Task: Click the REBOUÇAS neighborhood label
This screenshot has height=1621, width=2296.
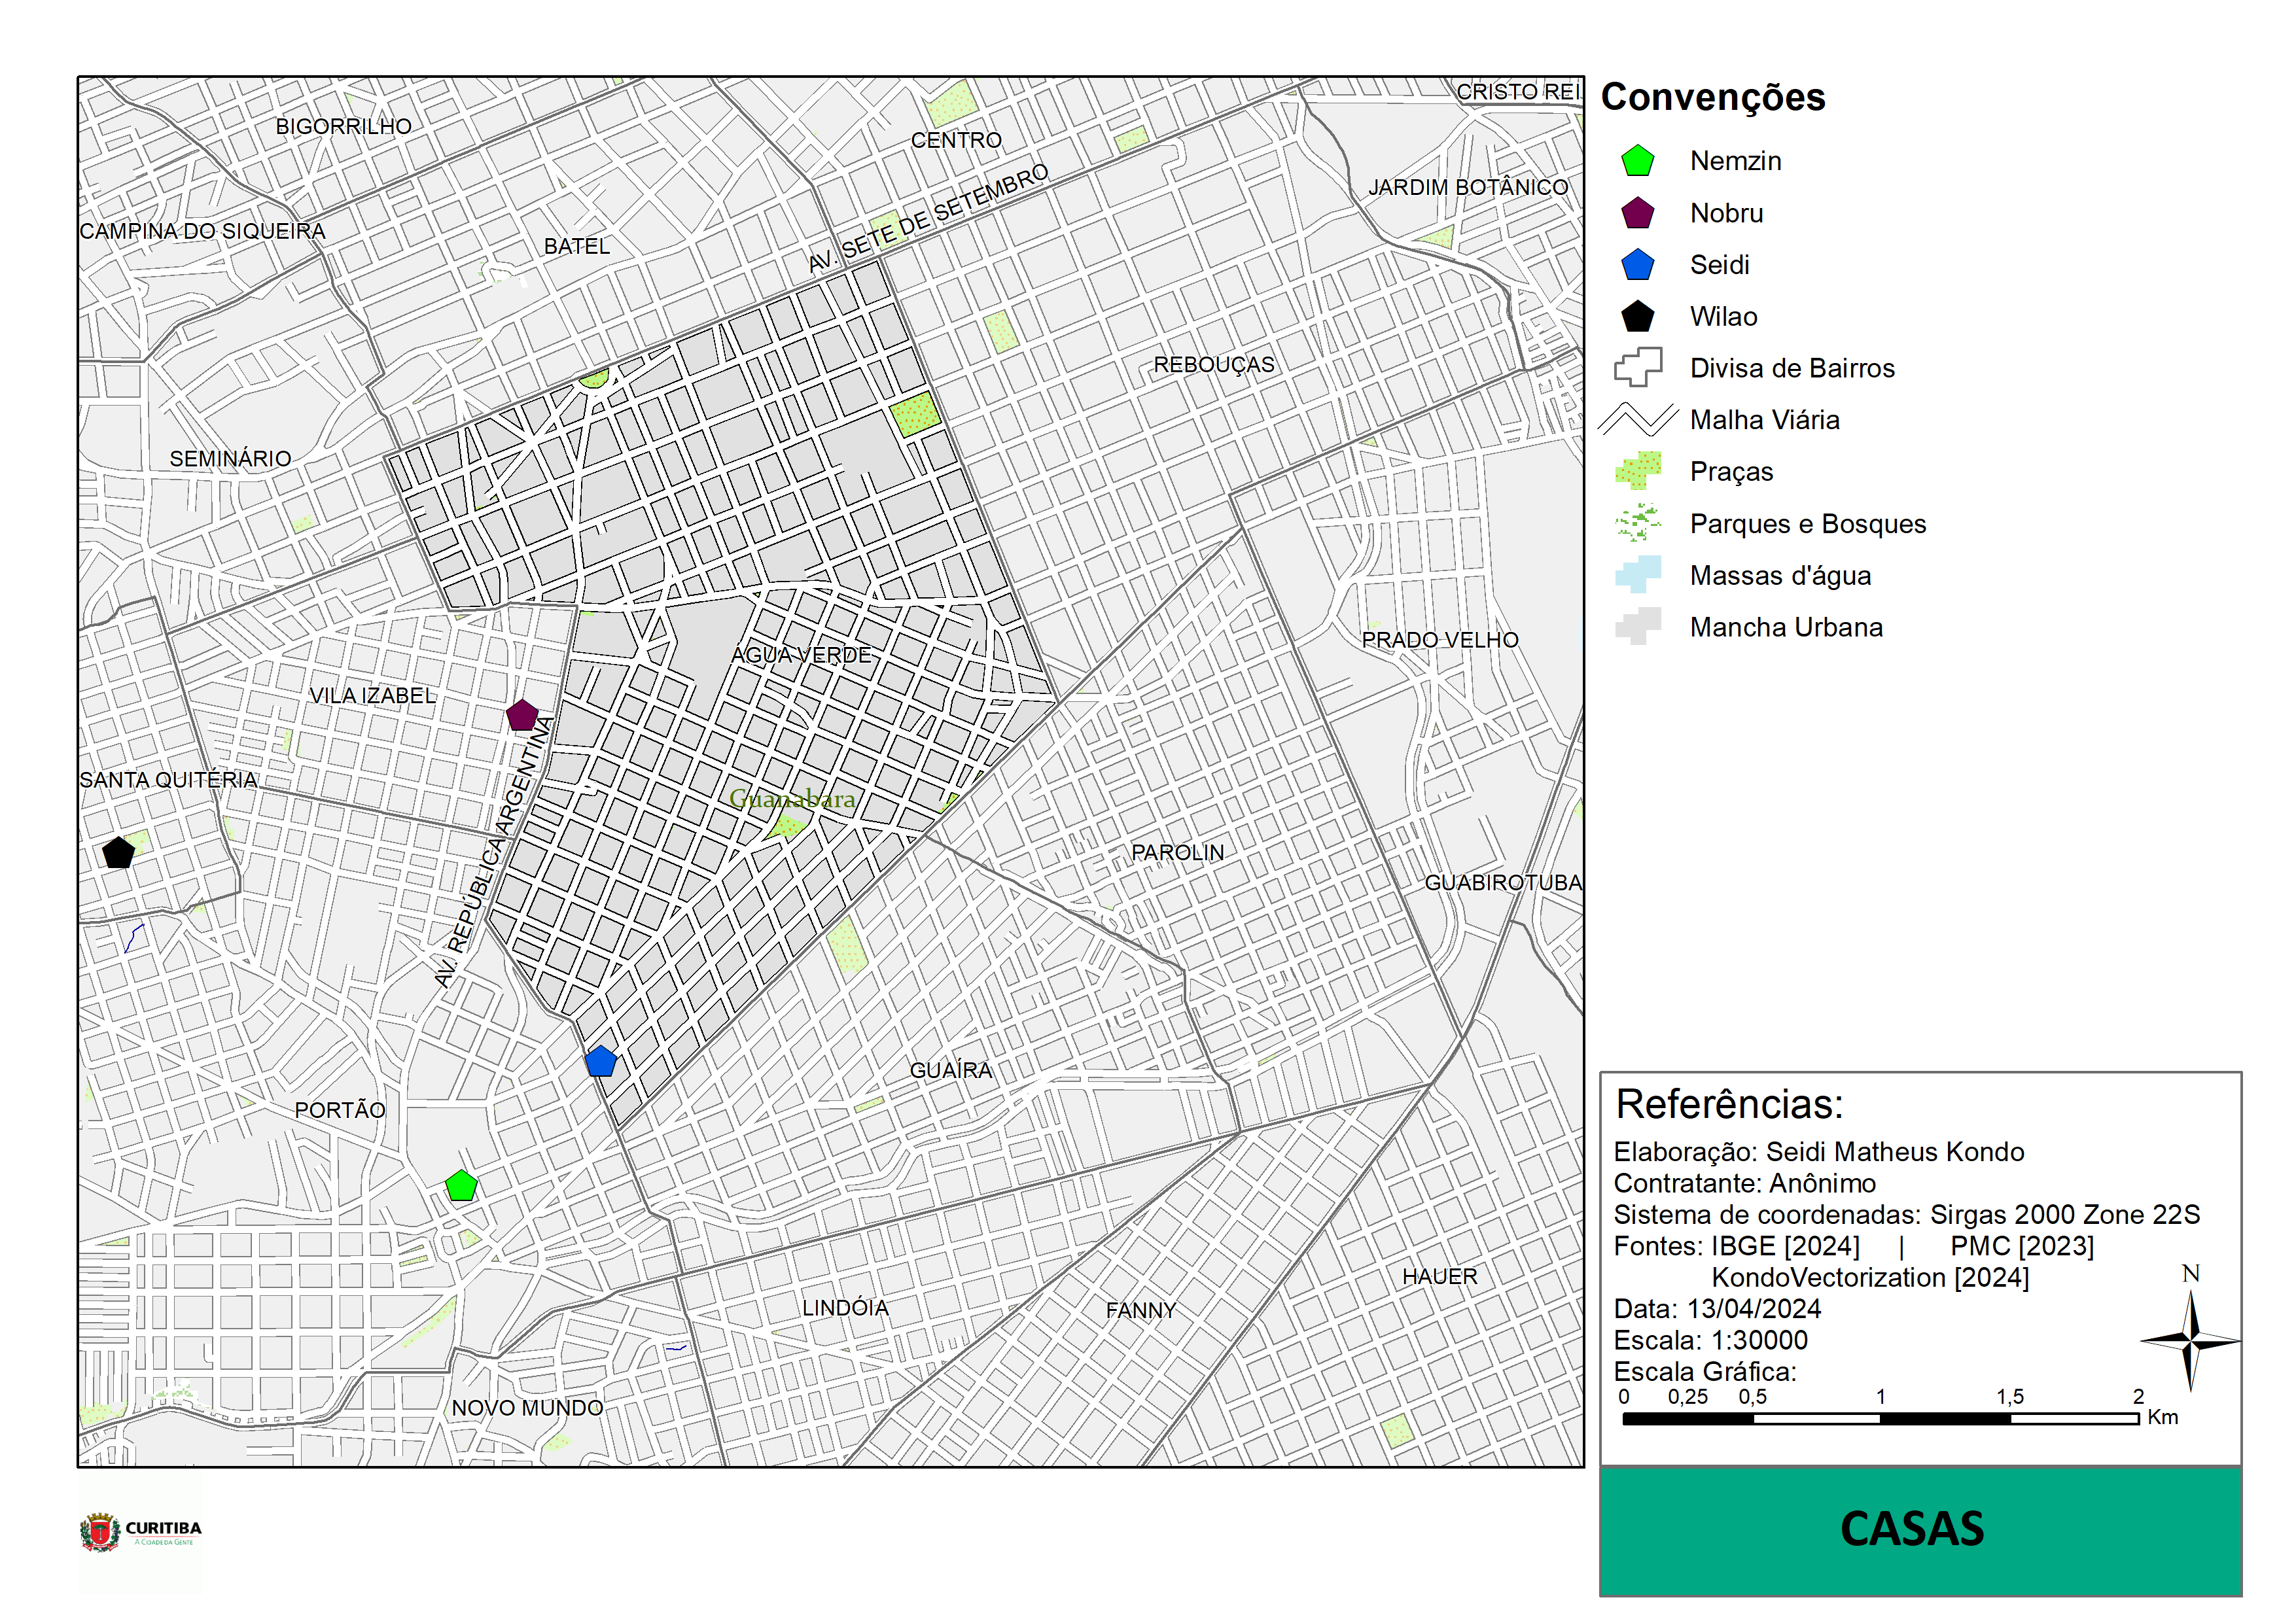Action: click(x=1214, y=365)
